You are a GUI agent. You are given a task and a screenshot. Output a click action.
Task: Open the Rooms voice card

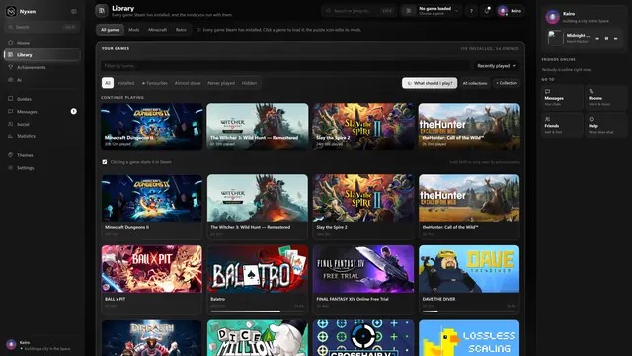605,97
